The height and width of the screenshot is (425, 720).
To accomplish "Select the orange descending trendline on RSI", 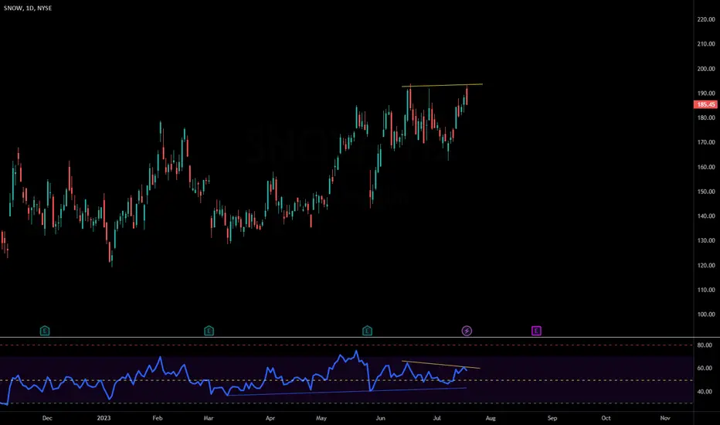I will point(441,365).
